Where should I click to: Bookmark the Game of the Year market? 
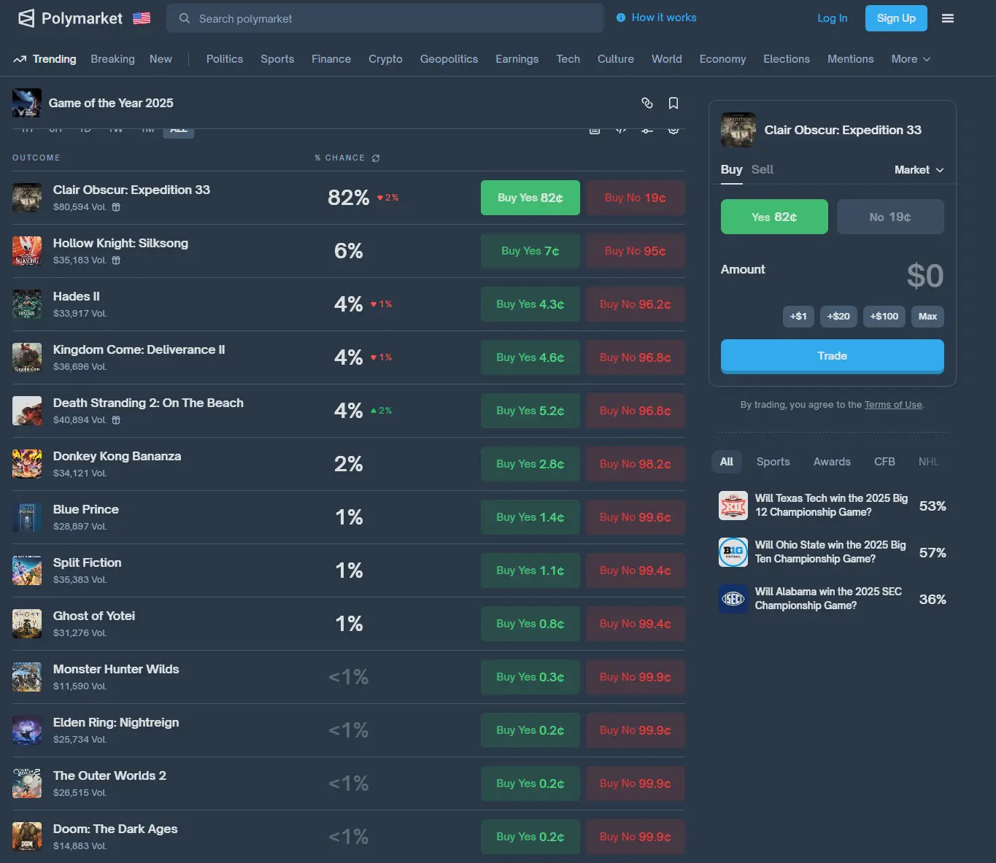(673, 103)
